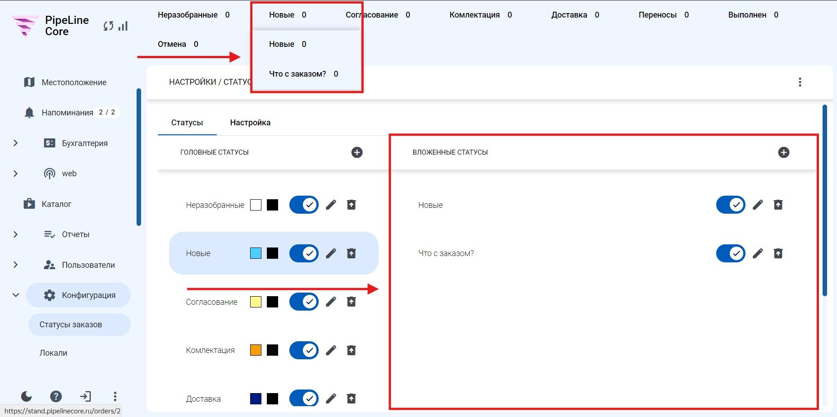This screenshot has height=417, width=837.
Task: Expand the web menu section
Action: click(x=16, y=174)
